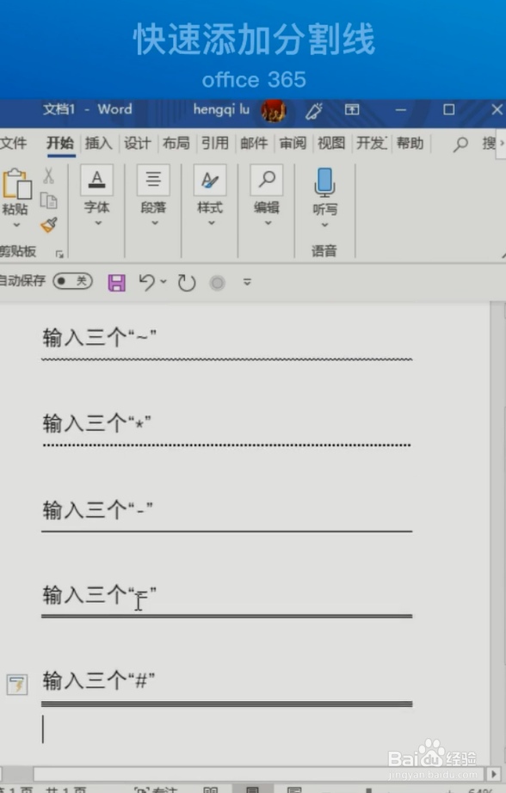This screenshot has width=506, height=793.
Task: Switch to the Layout (布局) tab
Action: 176,143
